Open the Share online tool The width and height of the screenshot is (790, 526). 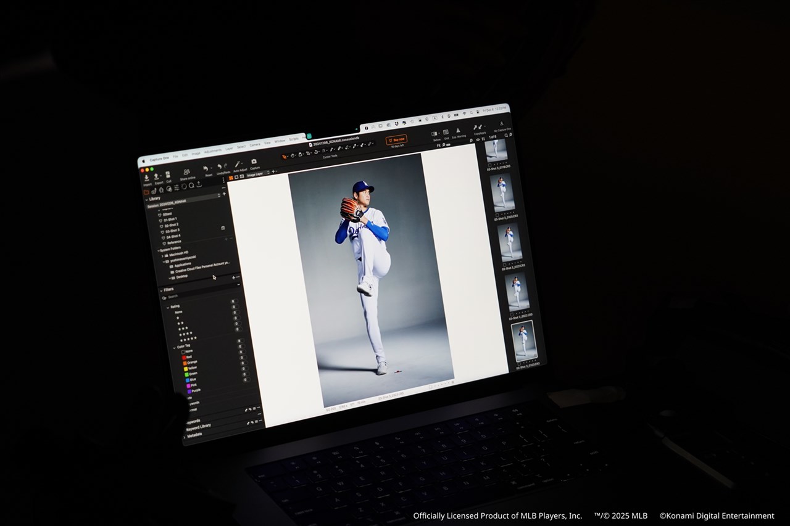point(186,171)
